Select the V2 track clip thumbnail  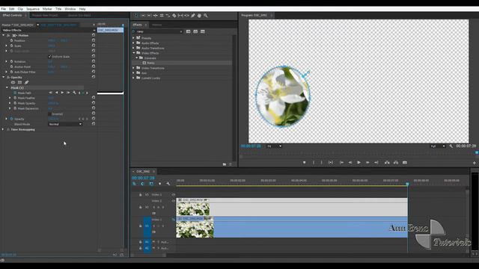[x=193, y=209]
